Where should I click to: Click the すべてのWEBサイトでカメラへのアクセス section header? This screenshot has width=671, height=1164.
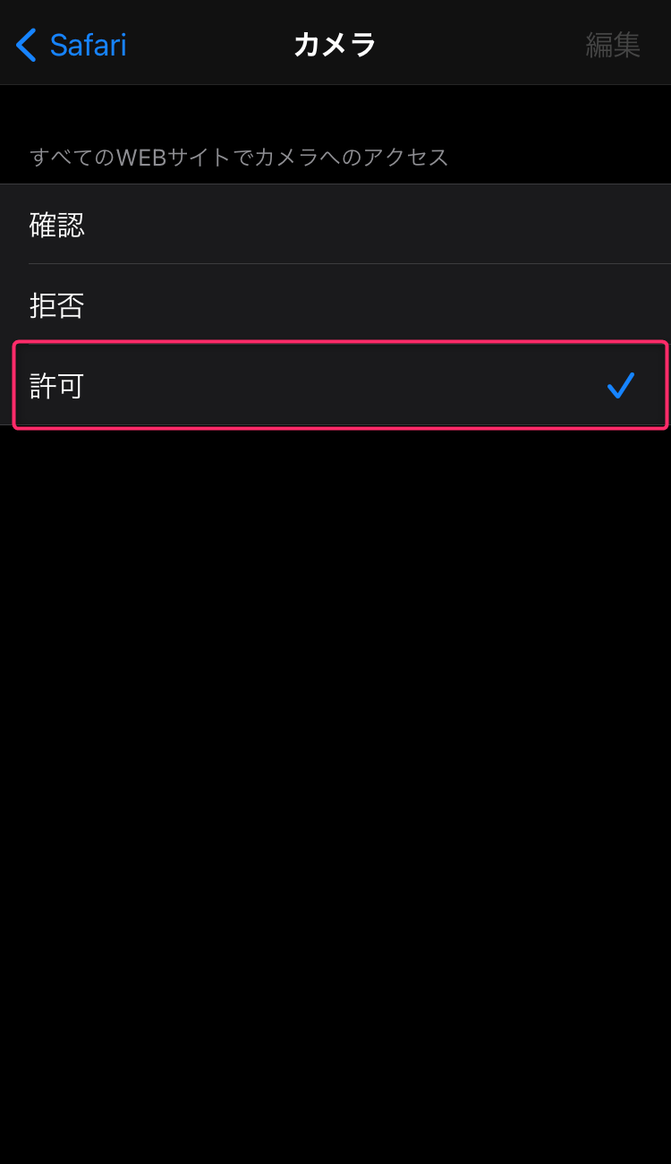point(239,158)
